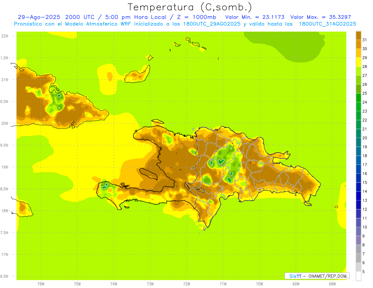This screenshot has height=288, width=373.
Task: Click the "20N" latitude axis label
Action: coord(5,123)
